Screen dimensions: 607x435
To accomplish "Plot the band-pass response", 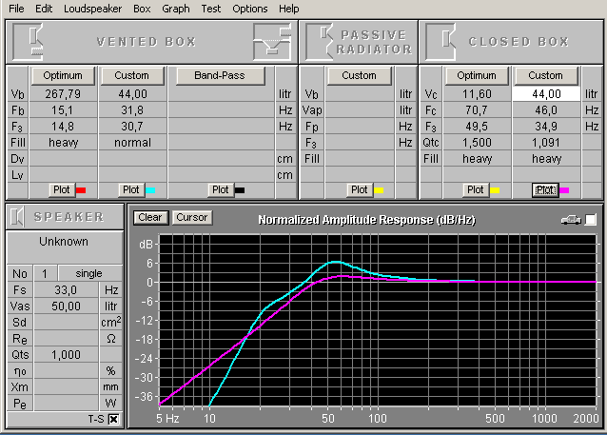I will 221,189.
